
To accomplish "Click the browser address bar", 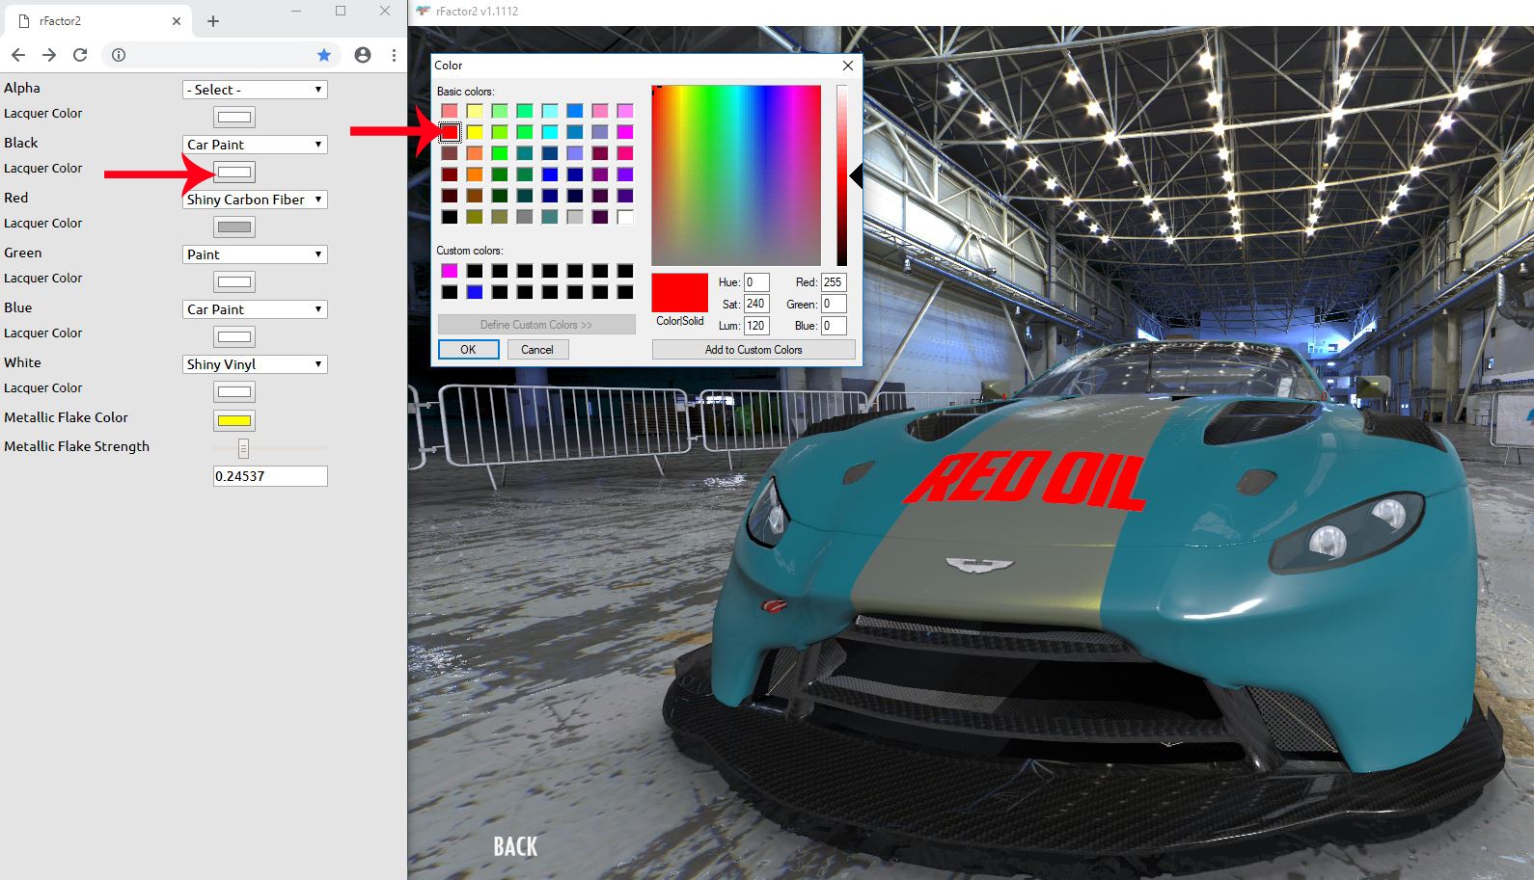I will (x=222, y=55).
